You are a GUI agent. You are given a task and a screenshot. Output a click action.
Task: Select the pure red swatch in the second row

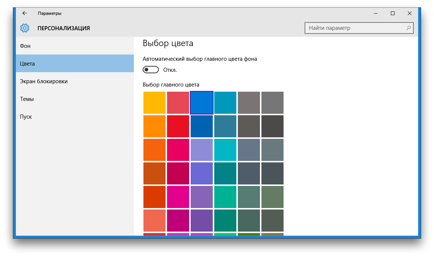tap(178, 126)
